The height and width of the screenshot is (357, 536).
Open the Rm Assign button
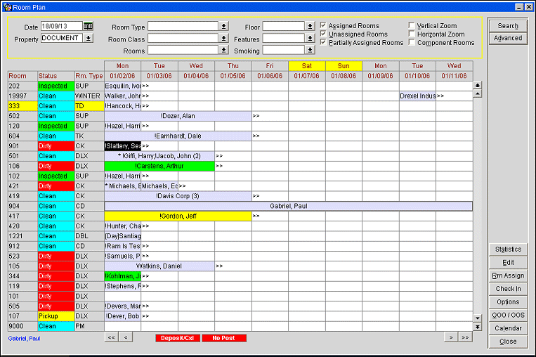tap(508, 276)
